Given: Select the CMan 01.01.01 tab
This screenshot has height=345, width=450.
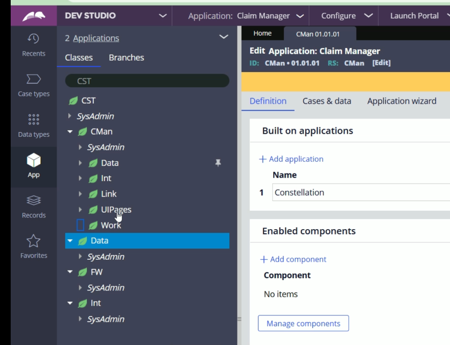Looking at the screenshot, I should (x=317, y=34).
